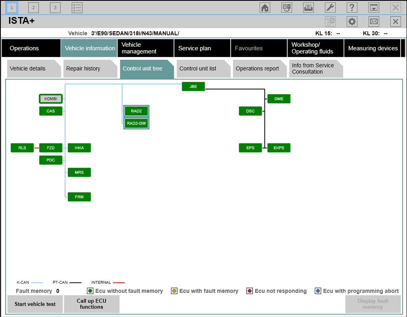Screen dimensions: 407x317
Task: Close the ISTA+ operation with the X
Action: (395, 21)
